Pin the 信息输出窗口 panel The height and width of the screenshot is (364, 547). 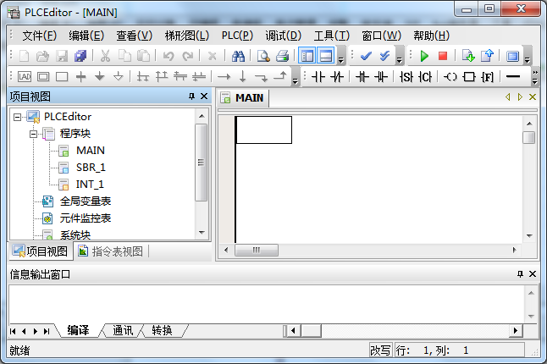(x=520, y=274)
